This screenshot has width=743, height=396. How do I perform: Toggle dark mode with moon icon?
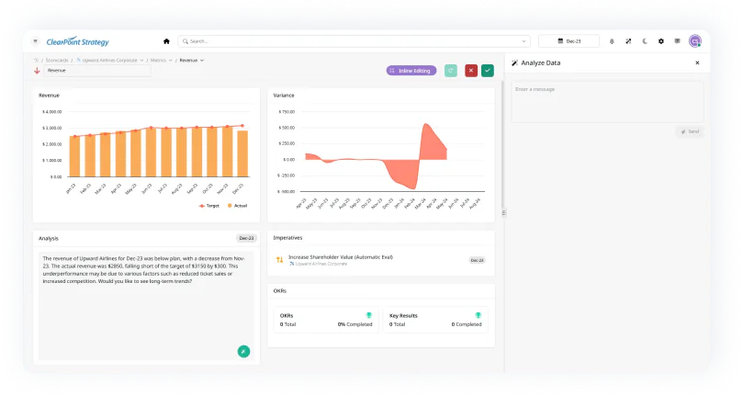click(645, 41)
